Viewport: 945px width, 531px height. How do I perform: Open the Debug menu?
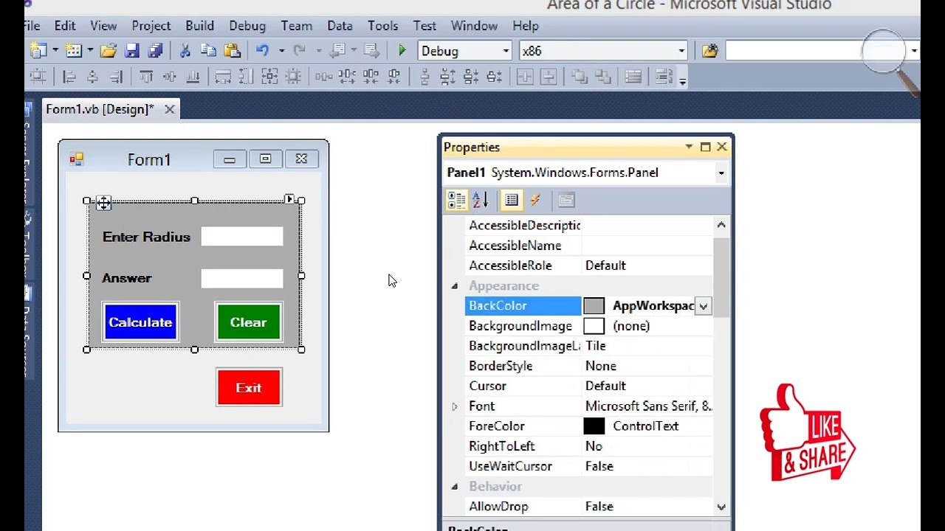coord(247,26)
